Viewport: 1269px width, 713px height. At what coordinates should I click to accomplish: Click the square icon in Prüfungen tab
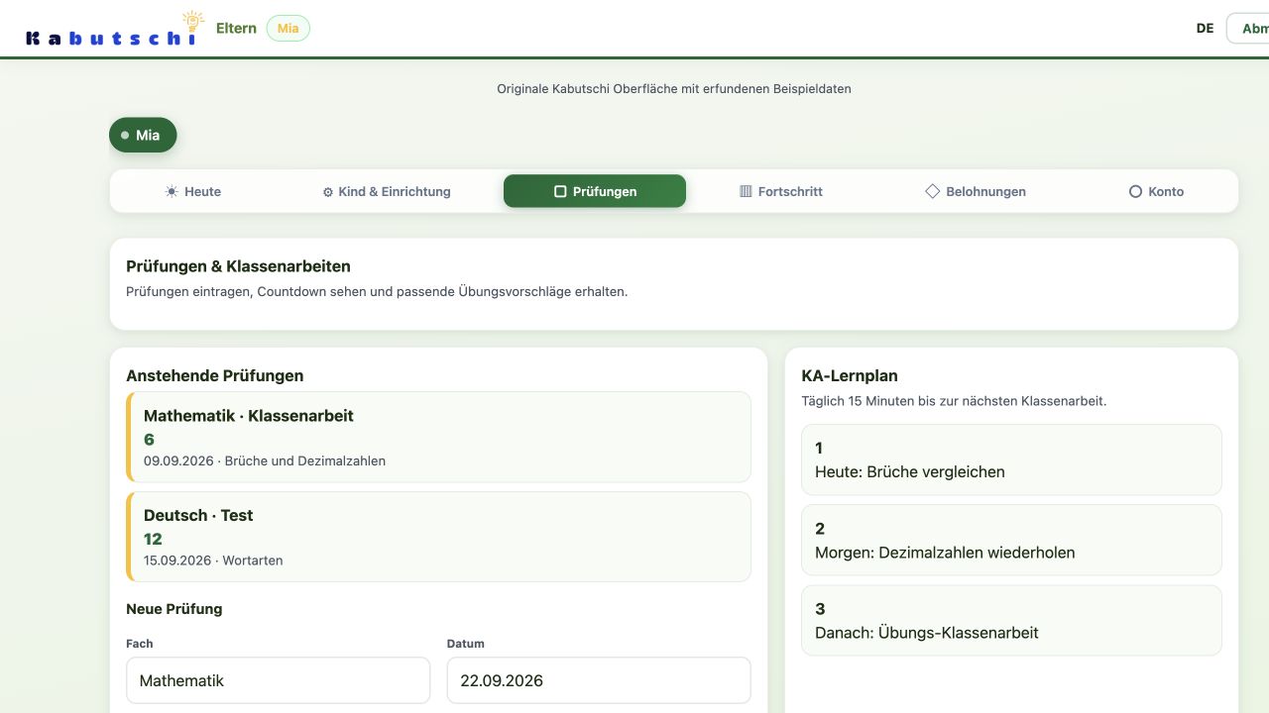pyautogui.click(x=560, y=192)
